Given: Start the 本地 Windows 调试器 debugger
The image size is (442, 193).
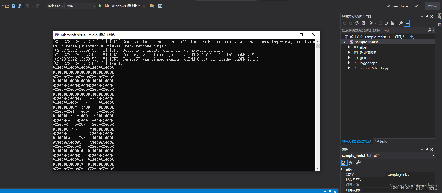Looking at the screenshot, I should 118,6.
